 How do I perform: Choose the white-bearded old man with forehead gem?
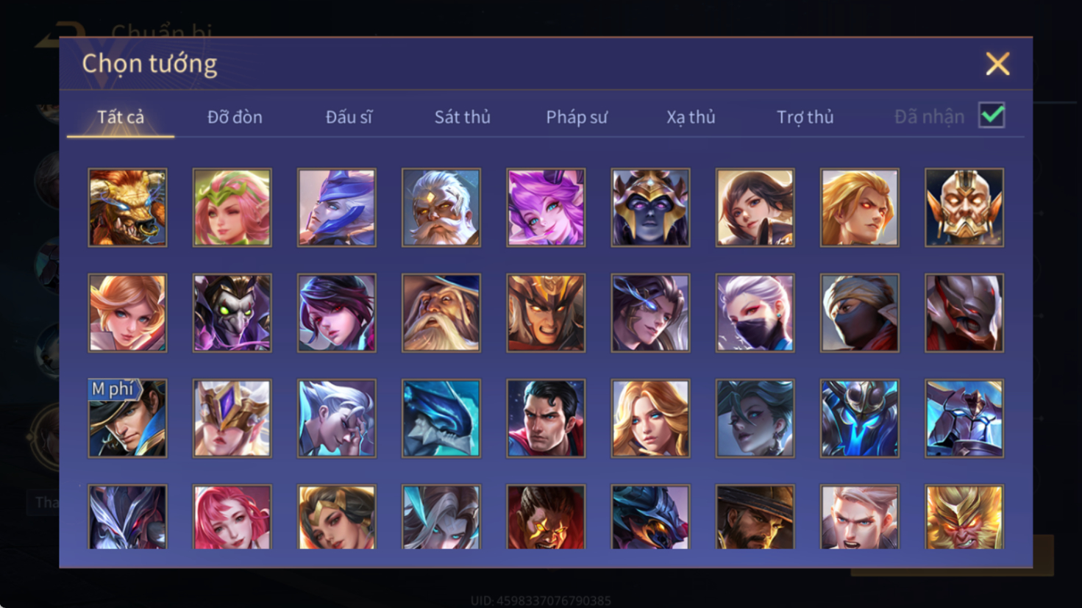click(x=441, y=207)
